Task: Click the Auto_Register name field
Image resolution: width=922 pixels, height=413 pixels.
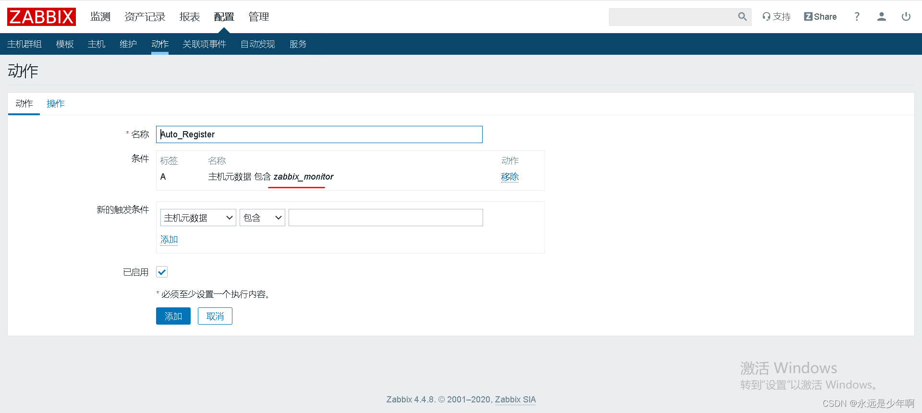Action: 319,134
